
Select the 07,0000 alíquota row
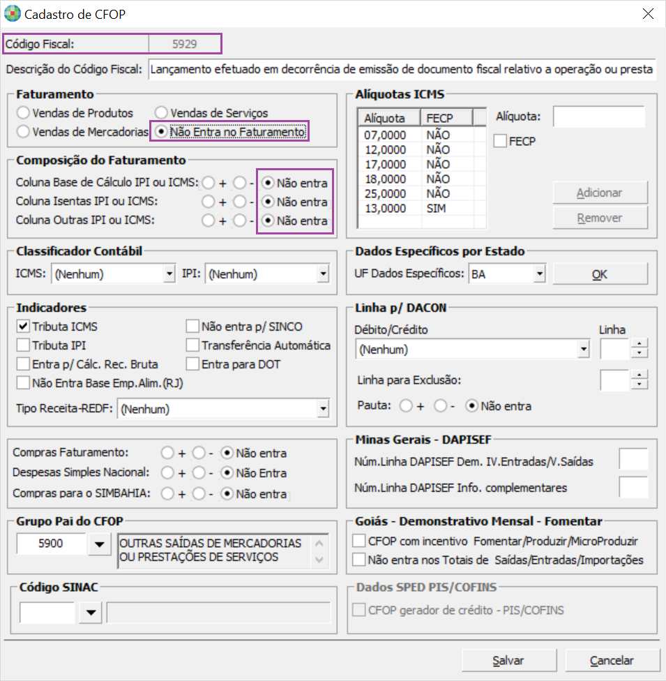point(421,135)
